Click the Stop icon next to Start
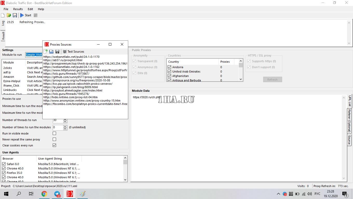353x199 pixels. click(x=36, y=15)
